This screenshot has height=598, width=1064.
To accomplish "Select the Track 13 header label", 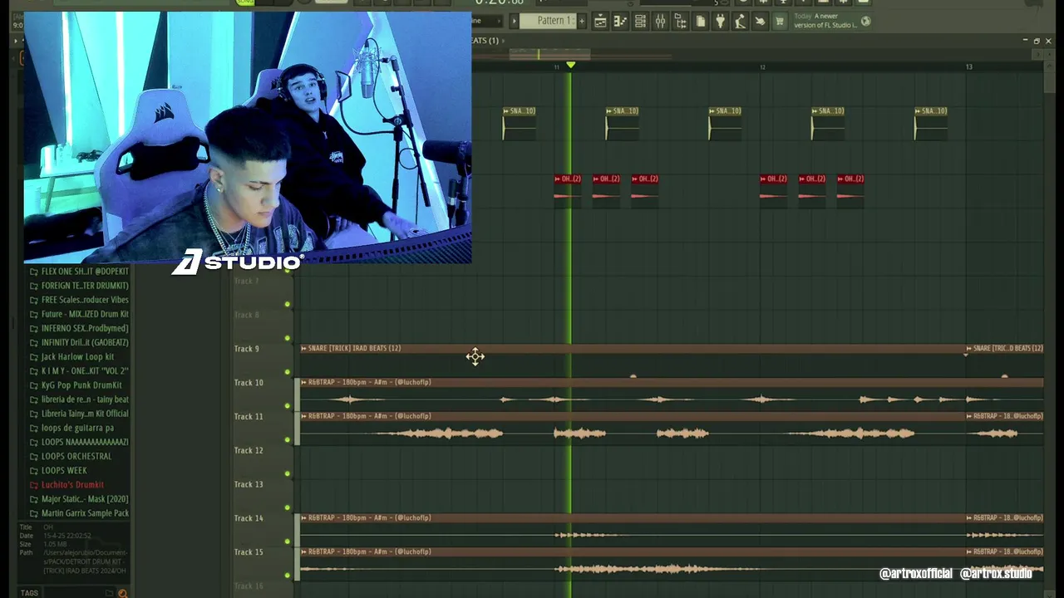I will click(x=249, y=484).
